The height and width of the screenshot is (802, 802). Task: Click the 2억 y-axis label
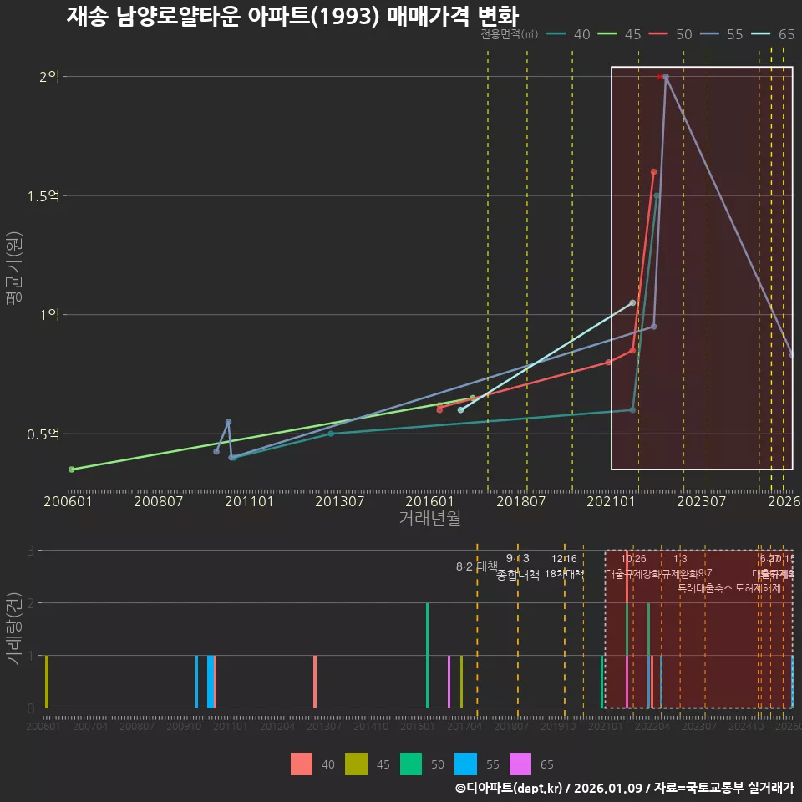pyautogui.click(x=49, y=77)
